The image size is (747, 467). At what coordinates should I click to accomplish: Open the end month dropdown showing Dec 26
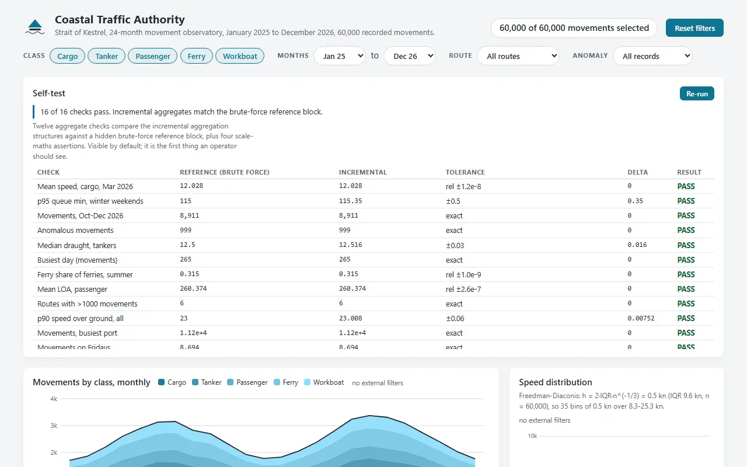pyautogui.click(x=410, y=56)
